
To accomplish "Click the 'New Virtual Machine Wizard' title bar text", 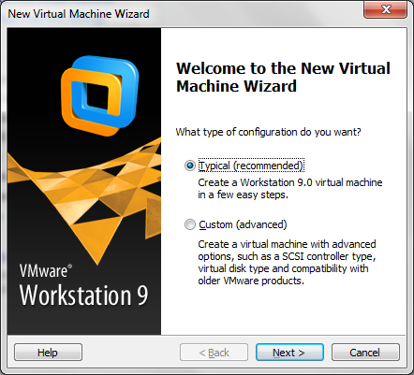I will [79, 14].
